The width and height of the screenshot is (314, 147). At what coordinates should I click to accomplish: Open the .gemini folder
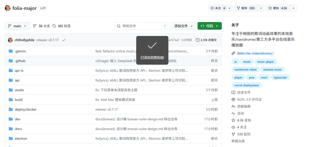click(x=20, y=51)
